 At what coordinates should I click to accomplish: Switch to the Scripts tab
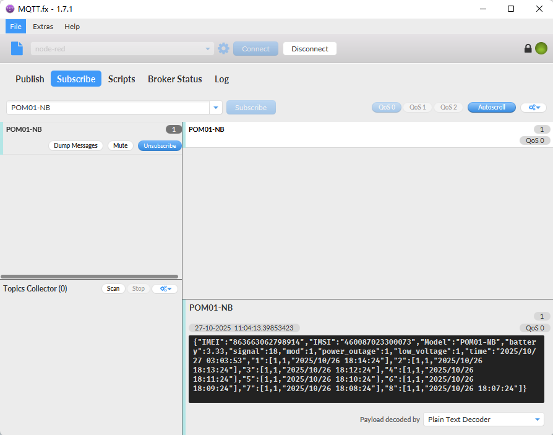tap(122, 79)
